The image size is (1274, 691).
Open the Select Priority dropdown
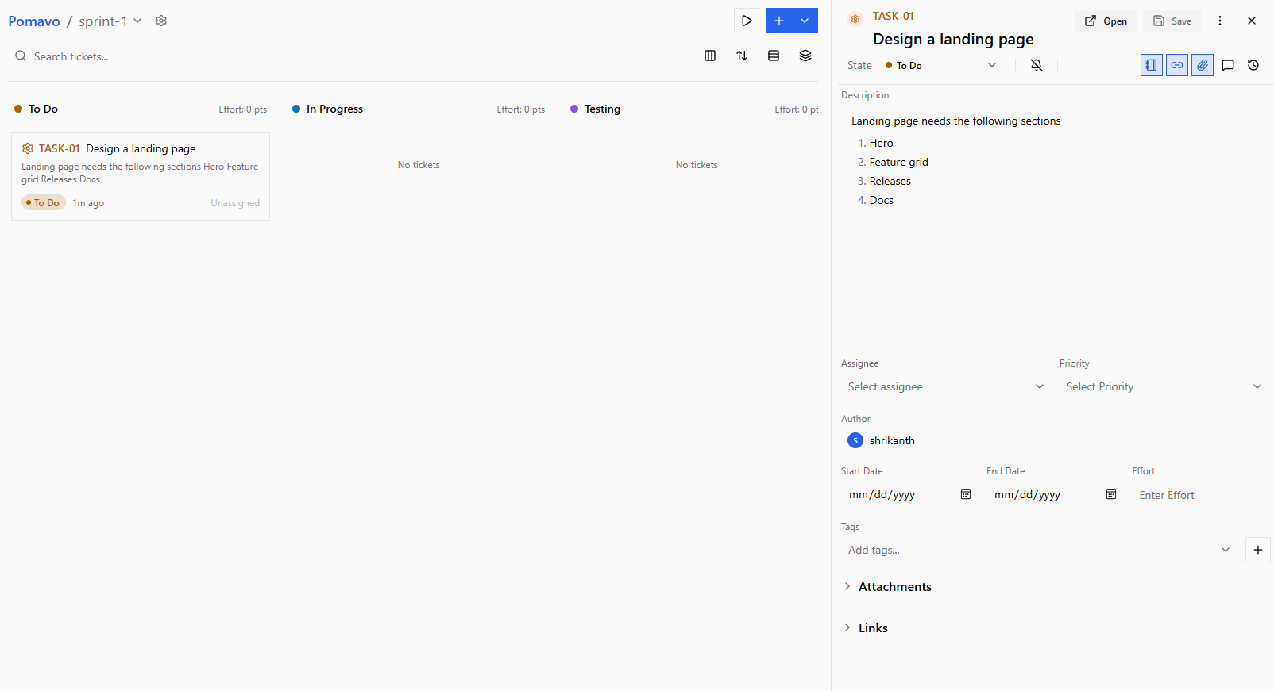1164,386
